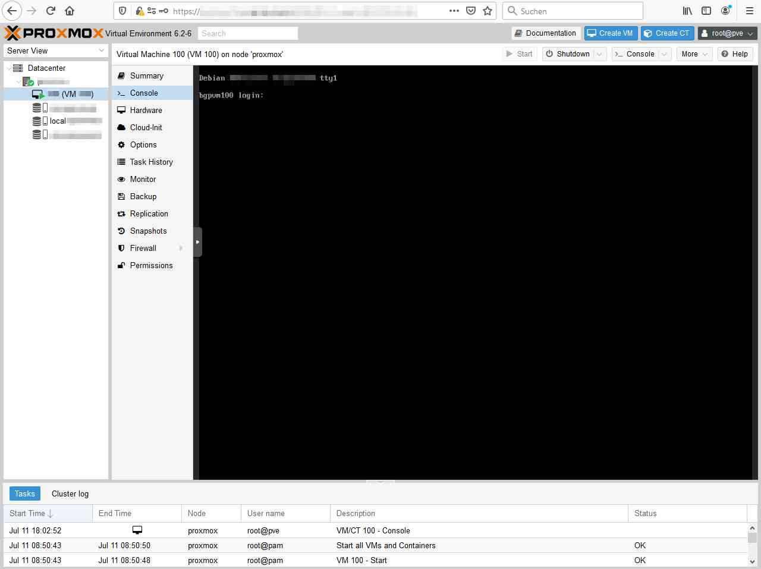Click the Proxmox Search field
The width and height of the screenshot is (761, 569).
[248, 33]
